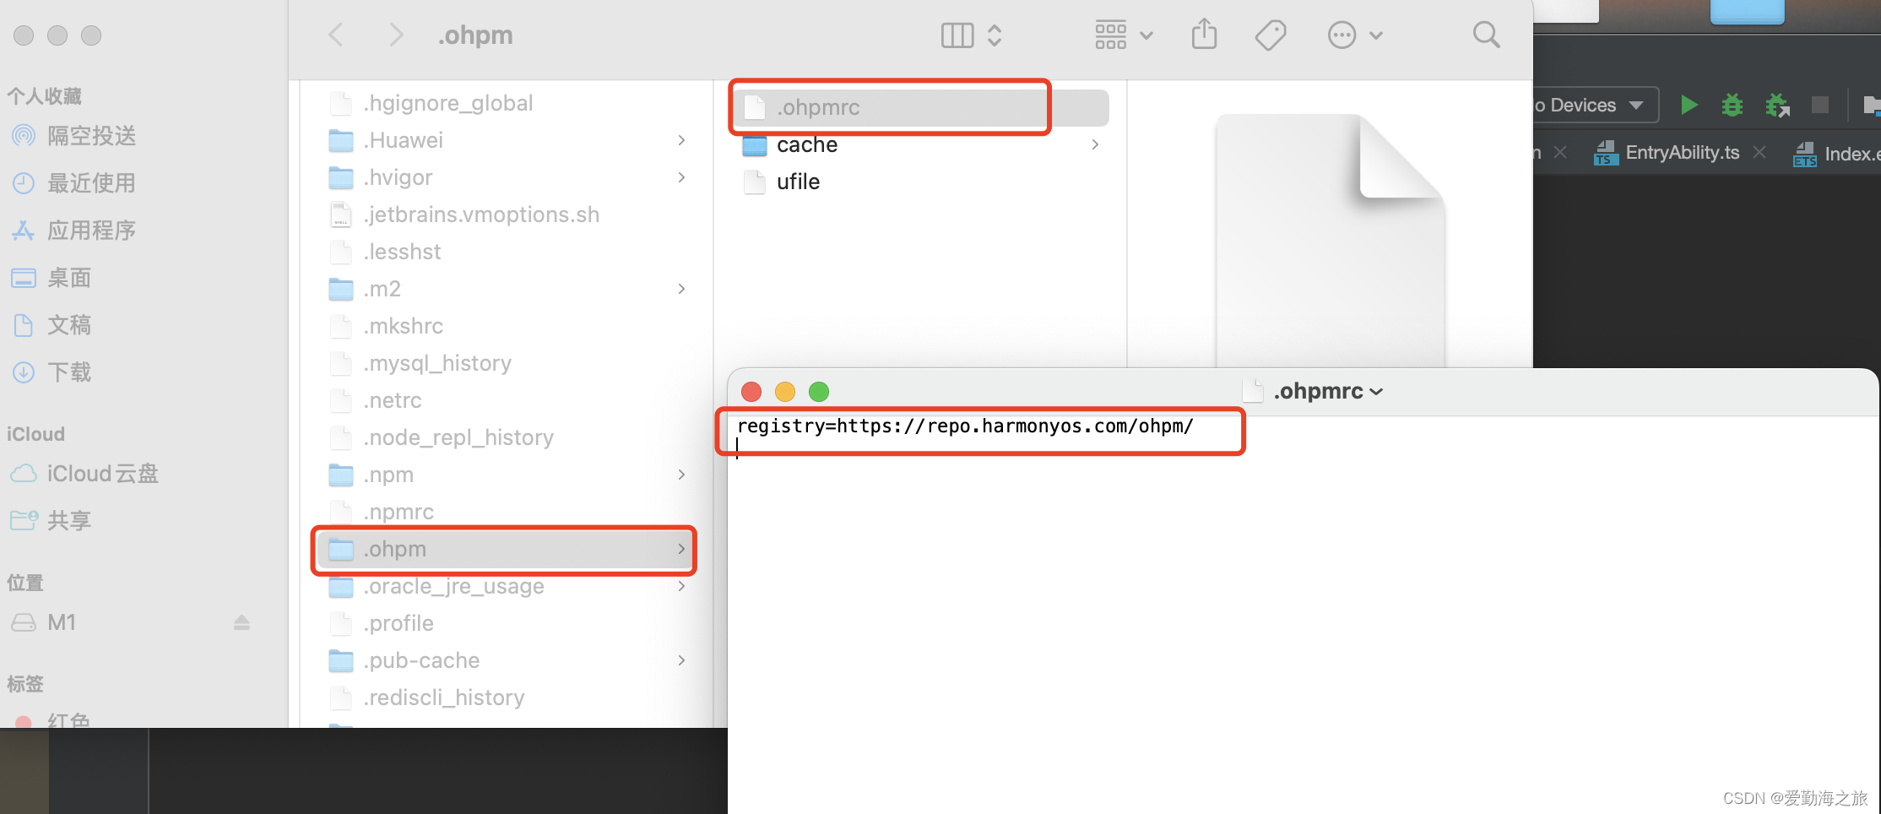The width and height of the screenshot is (1881, 814).
Task: Click the green zoom button of .ohpmrc window
Action: (x=819, y=392)
